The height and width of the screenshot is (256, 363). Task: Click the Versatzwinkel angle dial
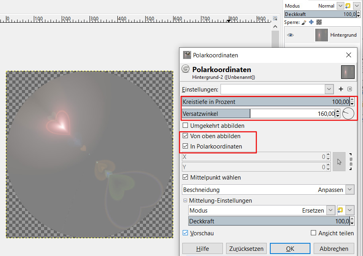click(x=348, y=113)
